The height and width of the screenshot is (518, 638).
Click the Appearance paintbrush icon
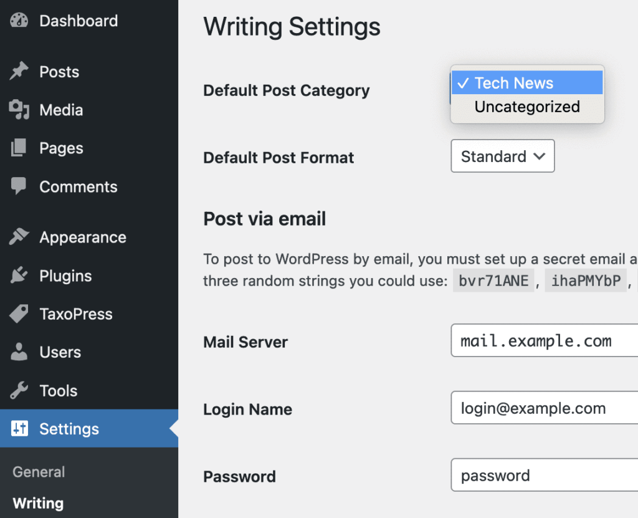(x=19, y=237)
